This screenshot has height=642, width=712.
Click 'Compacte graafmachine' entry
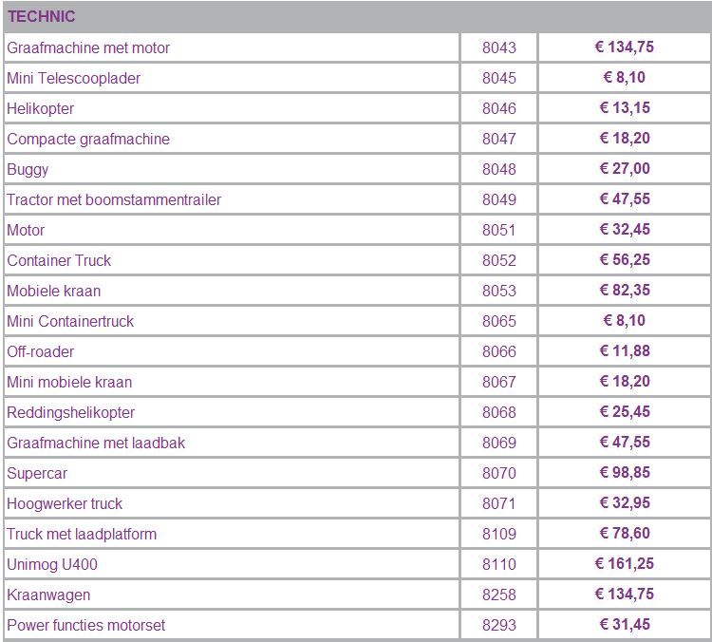point(88,139)
